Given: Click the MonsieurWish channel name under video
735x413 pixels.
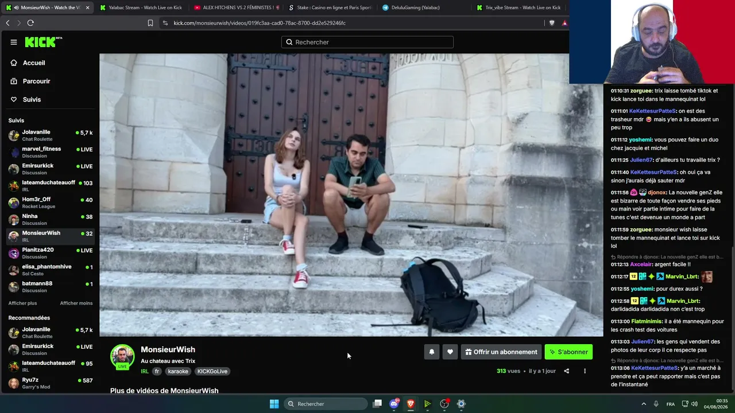Looking at the screenshot, I should pyautogui.click(x=168, y=349).
